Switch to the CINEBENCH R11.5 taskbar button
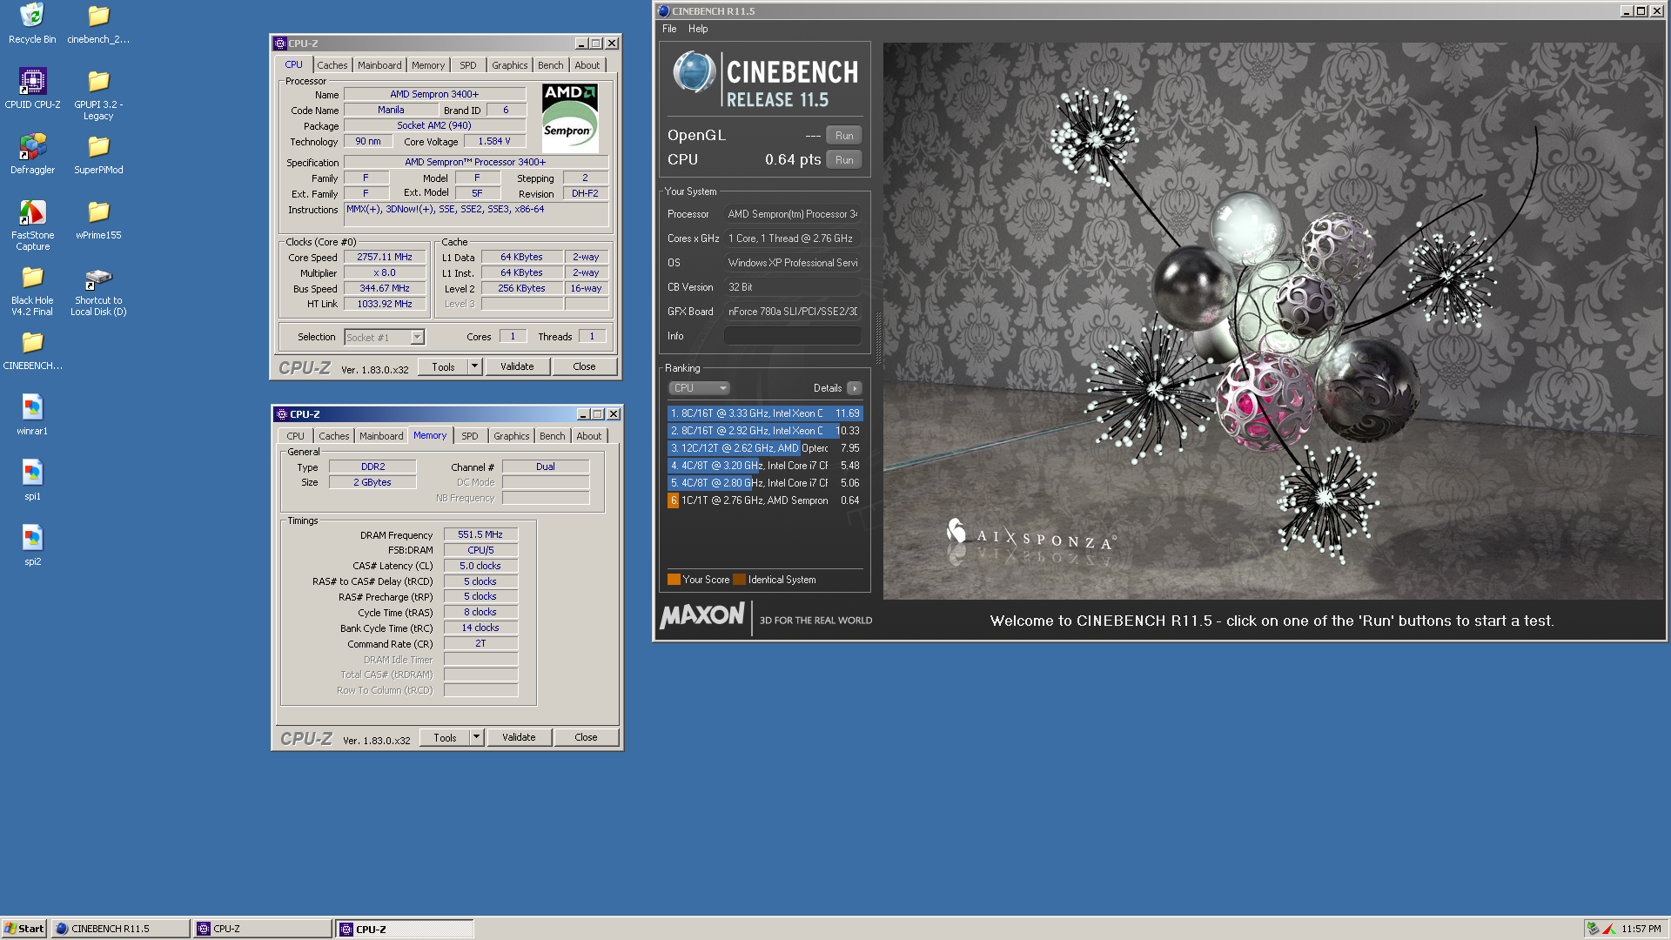This screenshot has height=940, width=1671. click(120, 929)
